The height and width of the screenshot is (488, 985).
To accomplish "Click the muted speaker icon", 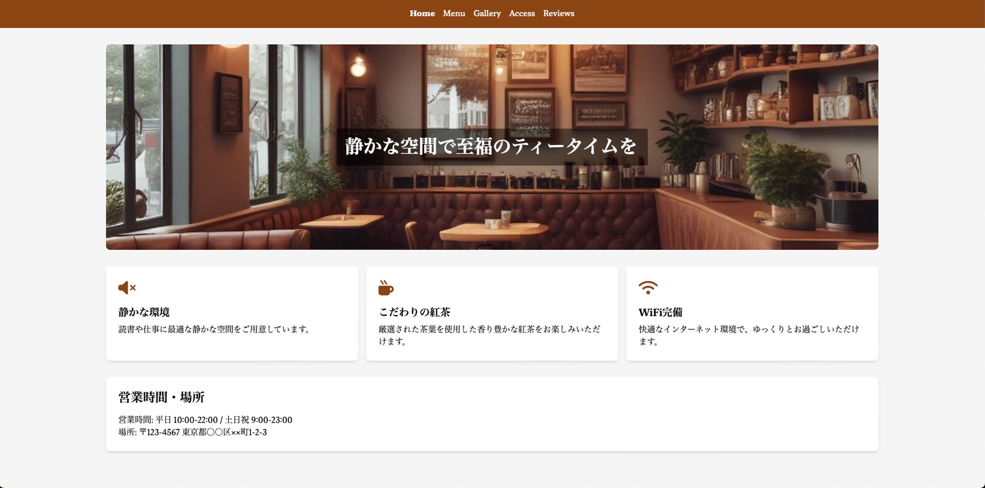I will pyautogui.click(x=127, y=288).
